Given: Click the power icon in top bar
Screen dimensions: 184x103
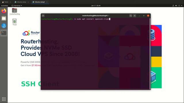Looking at the screenshot, I should tap(179, 6).
